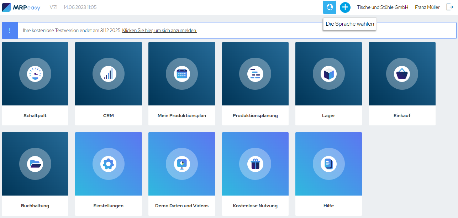458x218 pixels.
Task: Select the Kostenlose Nutzung gift icon
Action: [x=255, y=164]
